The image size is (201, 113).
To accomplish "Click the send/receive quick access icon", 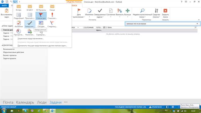I will coord(7,2).
